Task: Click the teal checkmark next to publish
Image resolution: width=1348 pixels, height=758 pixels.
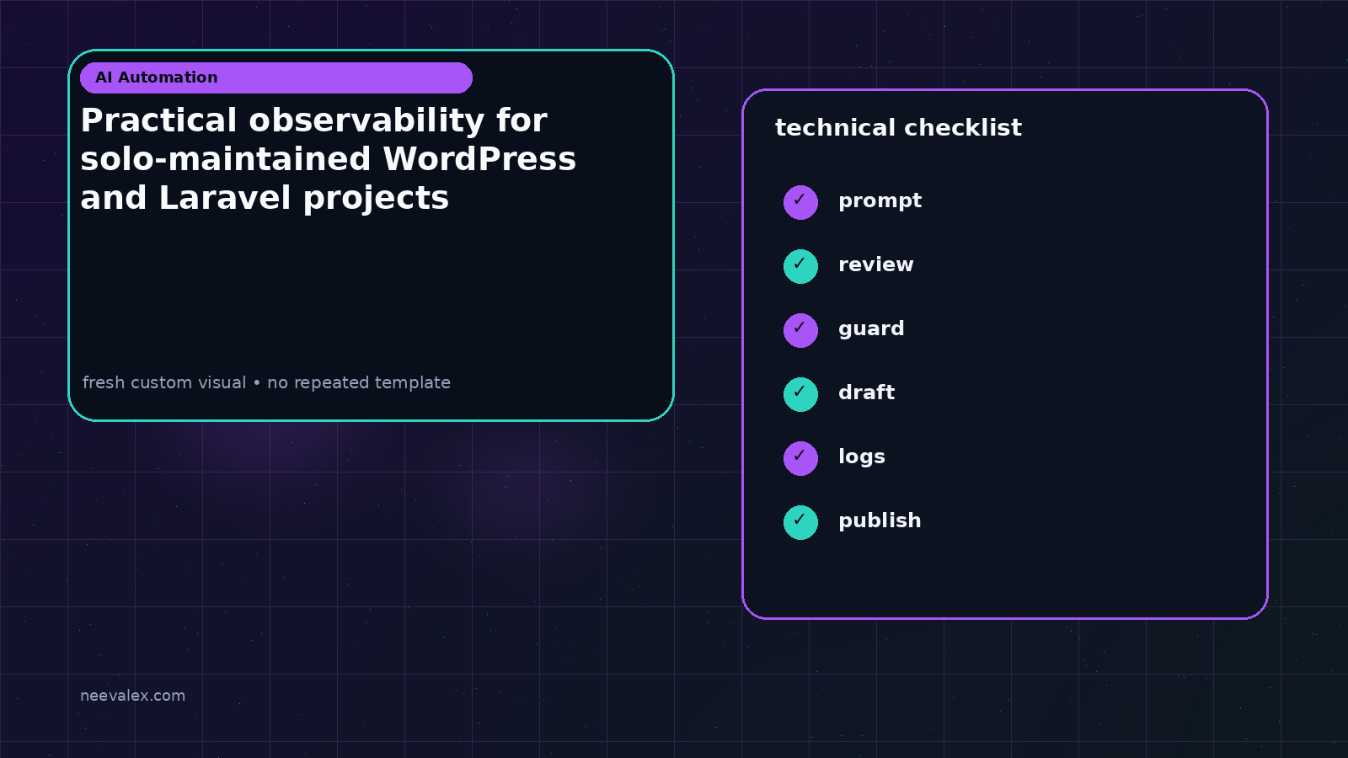Action: pyautogui.click(x=800, y=522)
